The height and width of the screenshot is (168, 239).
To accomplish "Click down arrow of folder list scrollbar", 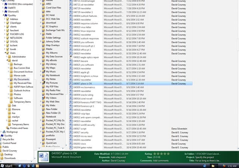I will click(66, 145).
